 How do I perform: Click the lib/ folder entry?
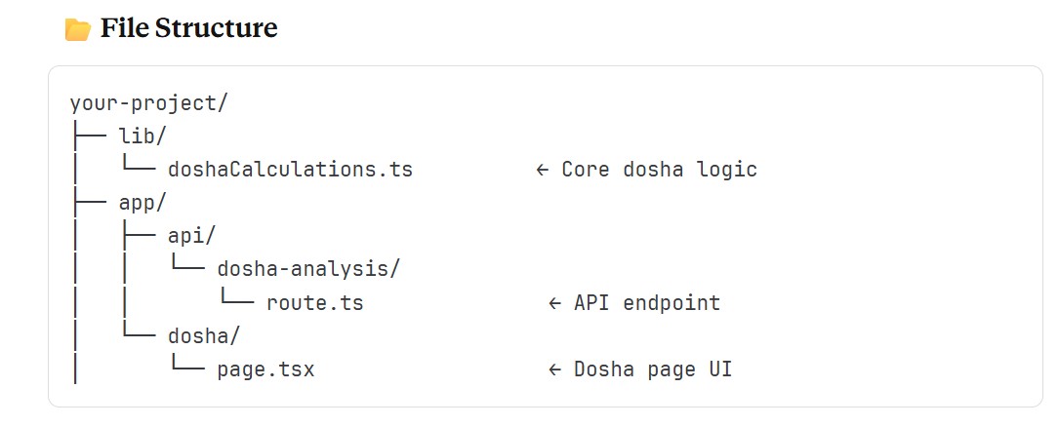(x=143, y=136)
